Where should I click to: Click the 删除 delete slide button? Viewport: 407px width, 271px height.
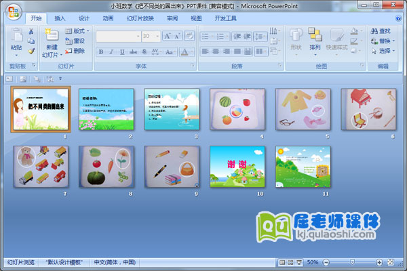point(75,51)
